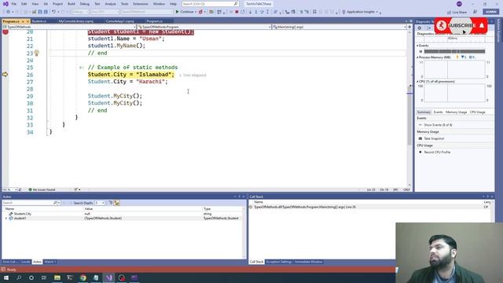Open the ConsoleApp1.csproj tab
The width and height of the screenshot is (503, 283).
[120, 21]
